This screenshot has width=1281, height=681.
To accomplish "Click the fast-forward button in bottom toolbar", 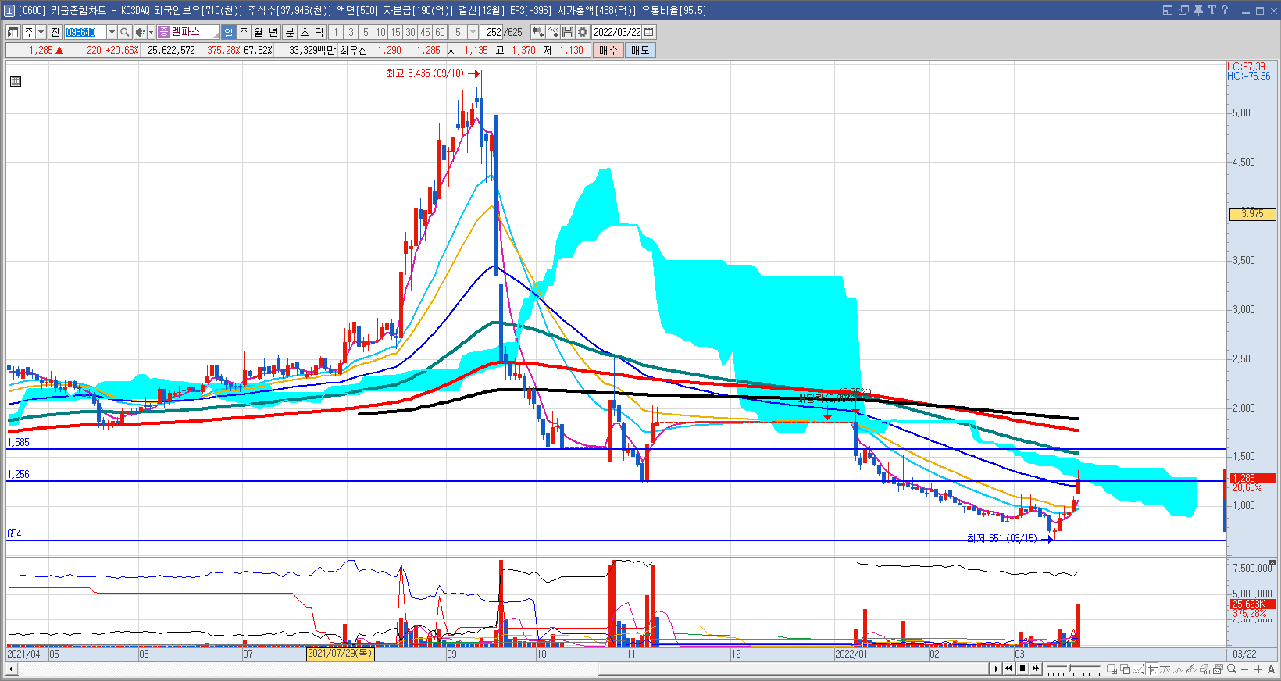I will point(1036,669).
